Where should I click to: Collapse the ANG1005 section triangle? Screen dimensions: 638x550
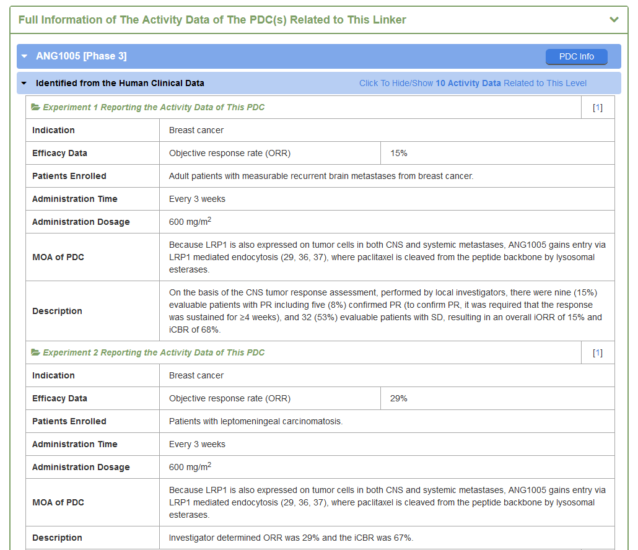(24, 56)
